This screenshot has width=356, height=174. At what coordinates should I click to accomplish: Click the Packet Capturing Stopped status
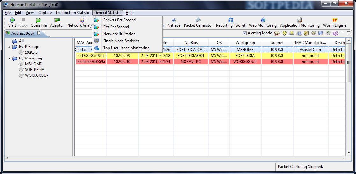click(300, 166)
